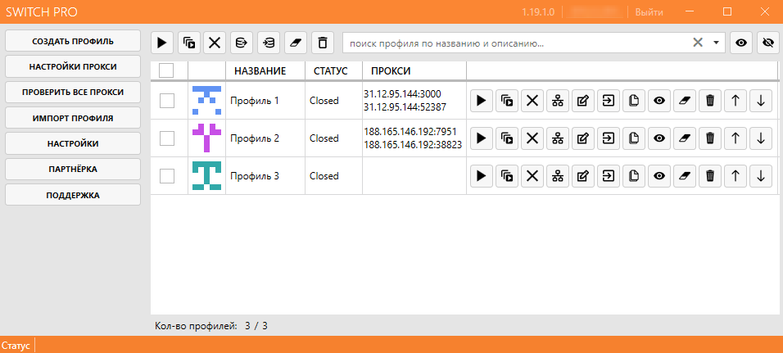Edit Профиль 2 with pencil icon
Viewport: 783px width, 353px height.
coord(583,138)
